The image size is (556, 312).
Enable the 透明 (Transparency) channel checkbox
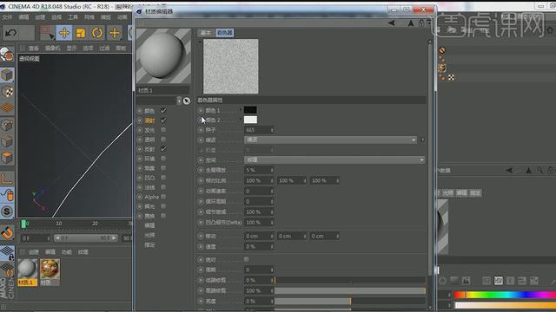(x=163, y=140)
